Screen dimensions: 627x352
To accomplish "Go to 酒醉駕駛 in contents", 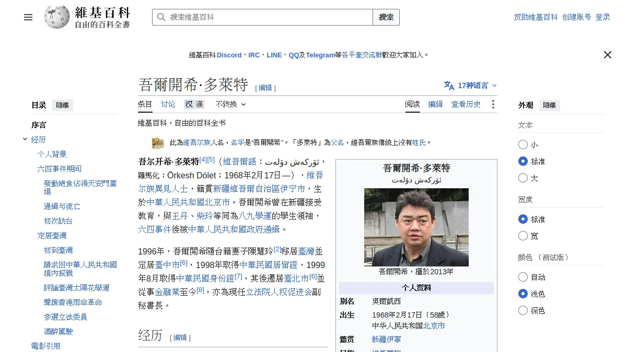I will (x=58, y=332).
